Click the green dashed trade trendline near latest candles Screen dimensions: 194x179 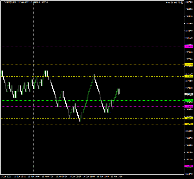coord(115,98)
